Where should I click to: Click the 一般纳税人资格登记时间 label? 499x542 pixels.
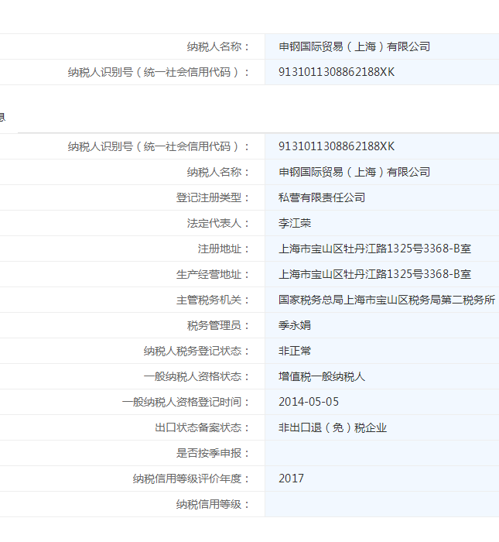(x=186, y=402)
